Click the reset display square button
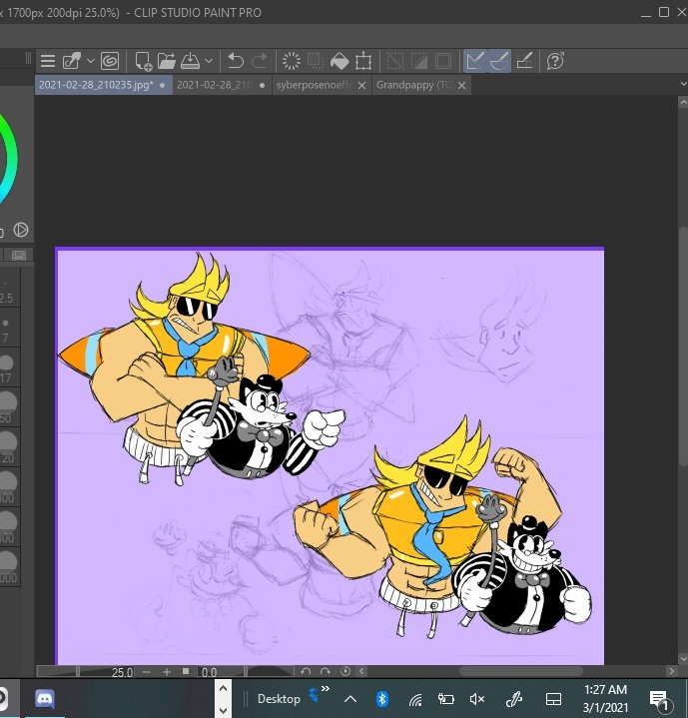Image resolution: width=688 pixels, height=718 pixels. [186, 671]
